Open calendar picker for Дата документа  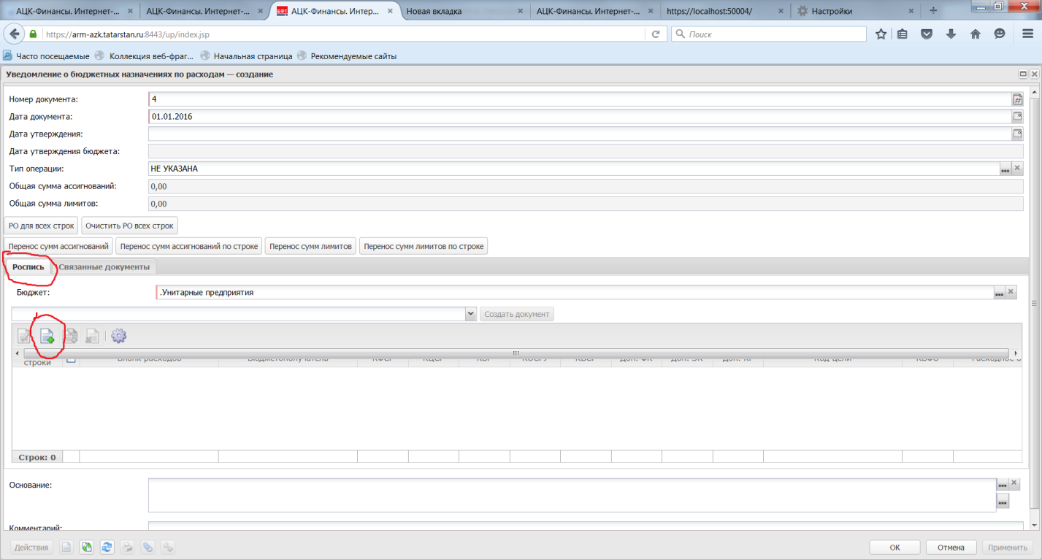pyautogui.click(x=1016, y=116)
